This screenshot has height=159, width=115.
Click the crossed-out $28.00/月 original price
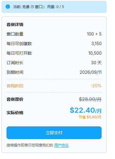90,99
